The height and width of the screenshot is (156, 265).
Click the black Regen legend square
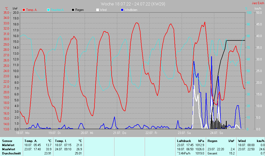tap(73, 10)
